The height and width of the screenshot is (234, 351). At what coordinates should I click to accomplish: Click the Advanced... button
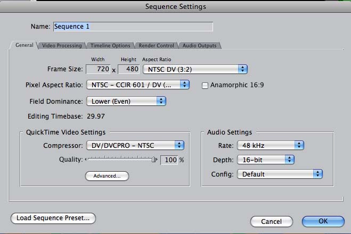107,175
